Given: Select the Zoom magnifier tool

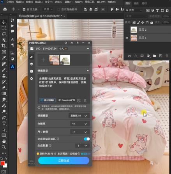Looking at the screenshot, I should point(4,147).
